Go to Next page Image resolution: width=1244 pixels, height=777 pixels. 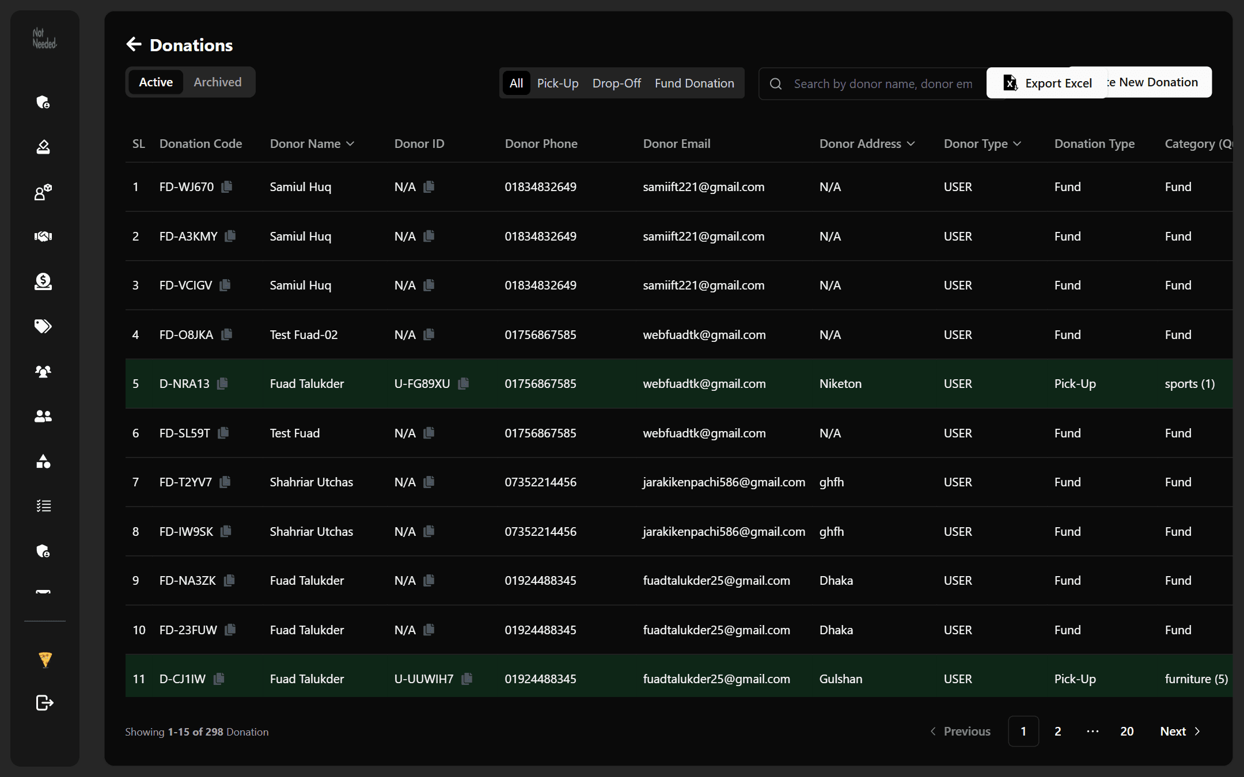pos(1180,731)
